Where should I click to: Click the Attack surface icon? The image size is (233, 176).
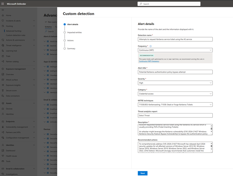[x=3, y=80]
